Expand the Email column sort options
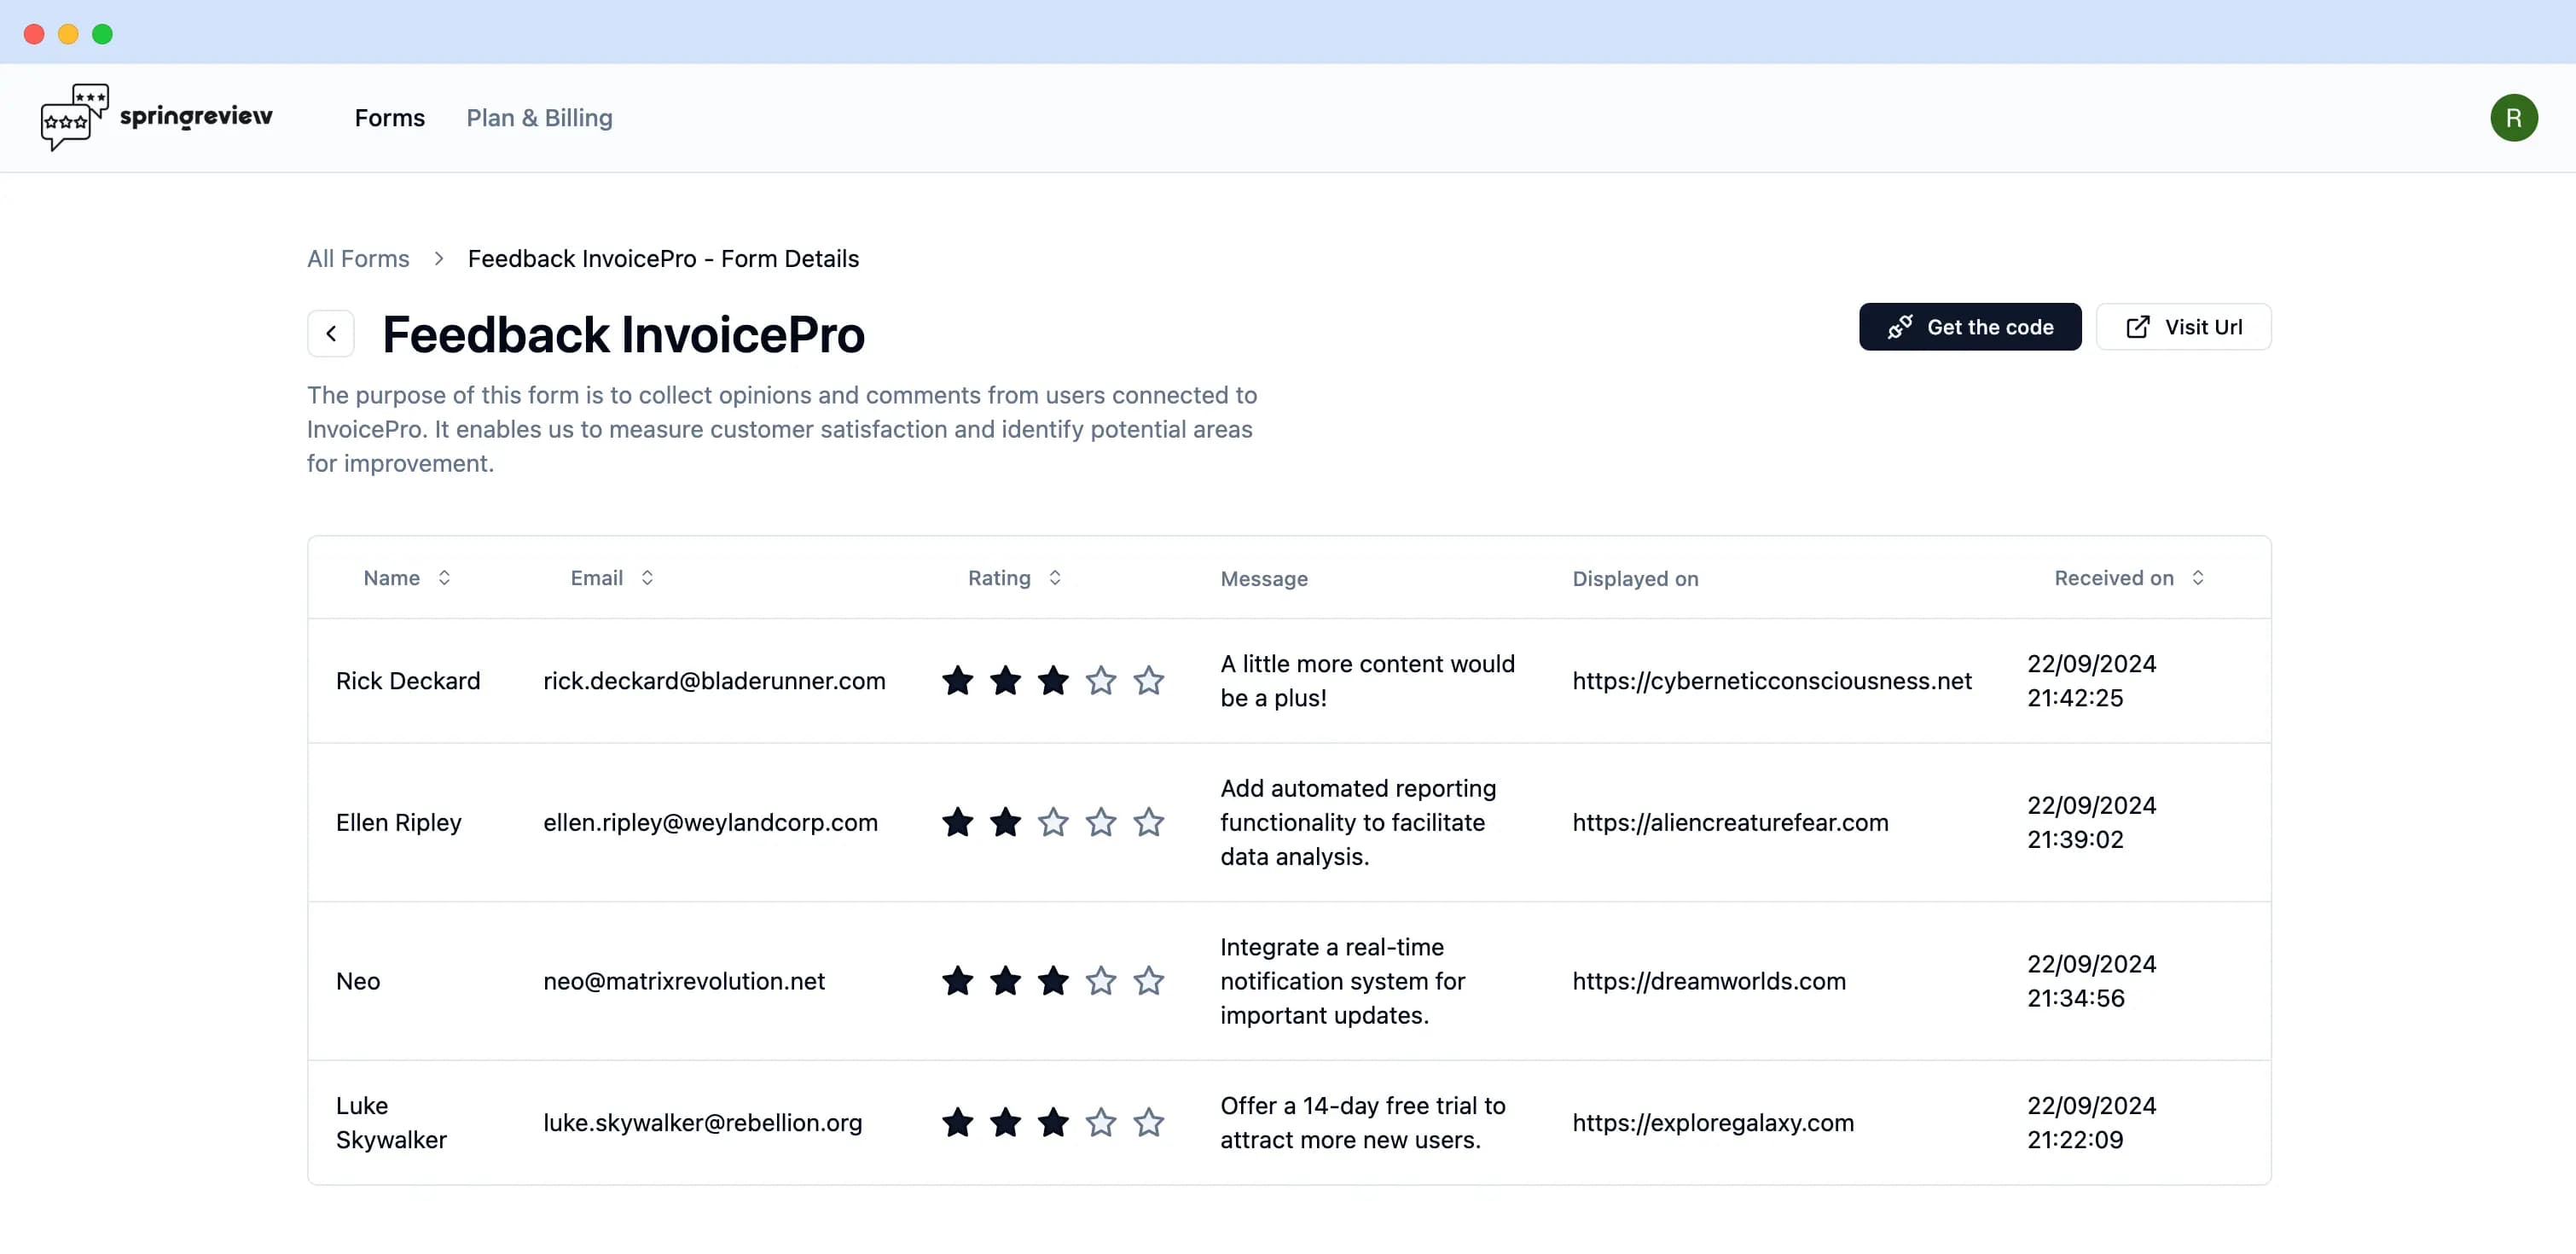This screenshot has width=2576, height=1254. (x=647, y=577)
